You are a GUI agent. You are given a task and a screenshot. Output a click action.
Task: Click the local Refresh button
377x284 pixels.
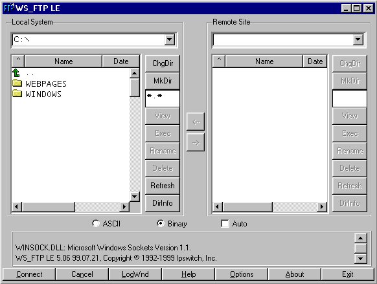click(163, 186)
